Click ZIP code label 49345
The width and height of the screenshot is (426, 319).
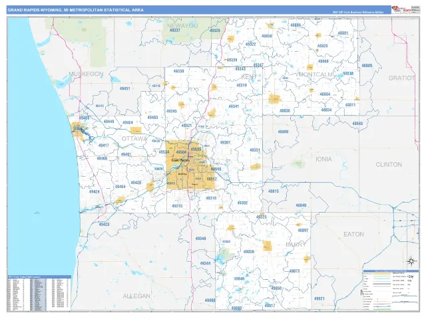click(172, 111)
